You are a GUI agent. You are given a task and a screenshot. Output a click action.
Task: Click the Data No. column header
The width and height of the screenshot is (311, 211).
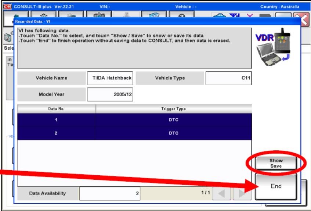tap(57, 109)
